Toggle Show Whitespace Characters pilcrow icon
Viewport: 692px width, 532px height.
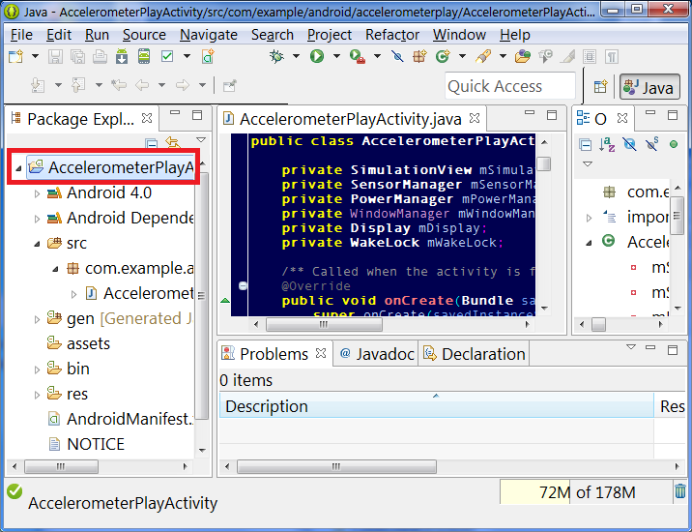(x=612, y=56)
